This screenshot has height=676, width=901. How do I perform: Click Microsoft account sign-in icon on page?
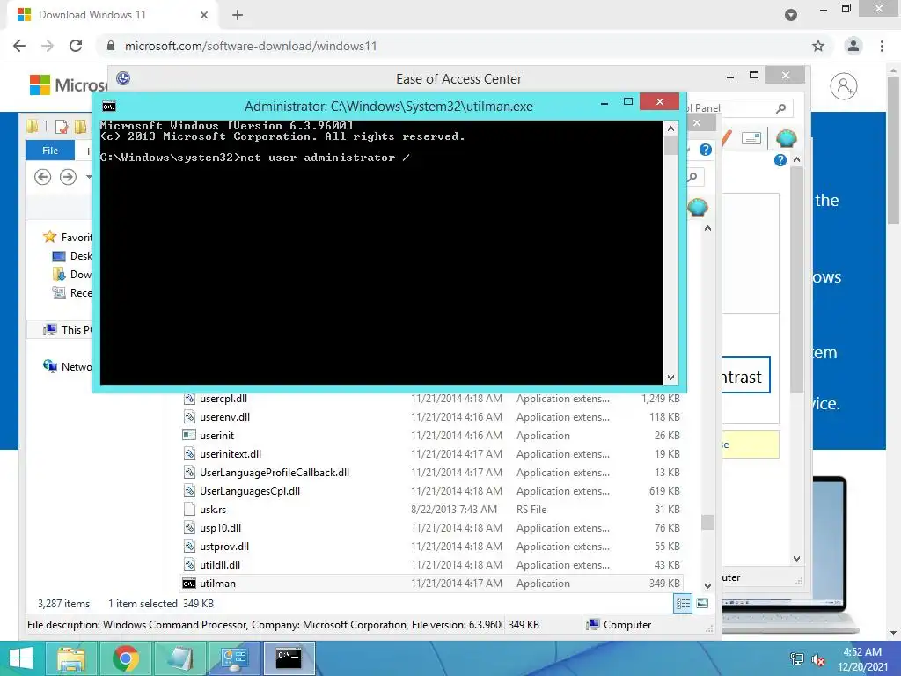point(844,86)
